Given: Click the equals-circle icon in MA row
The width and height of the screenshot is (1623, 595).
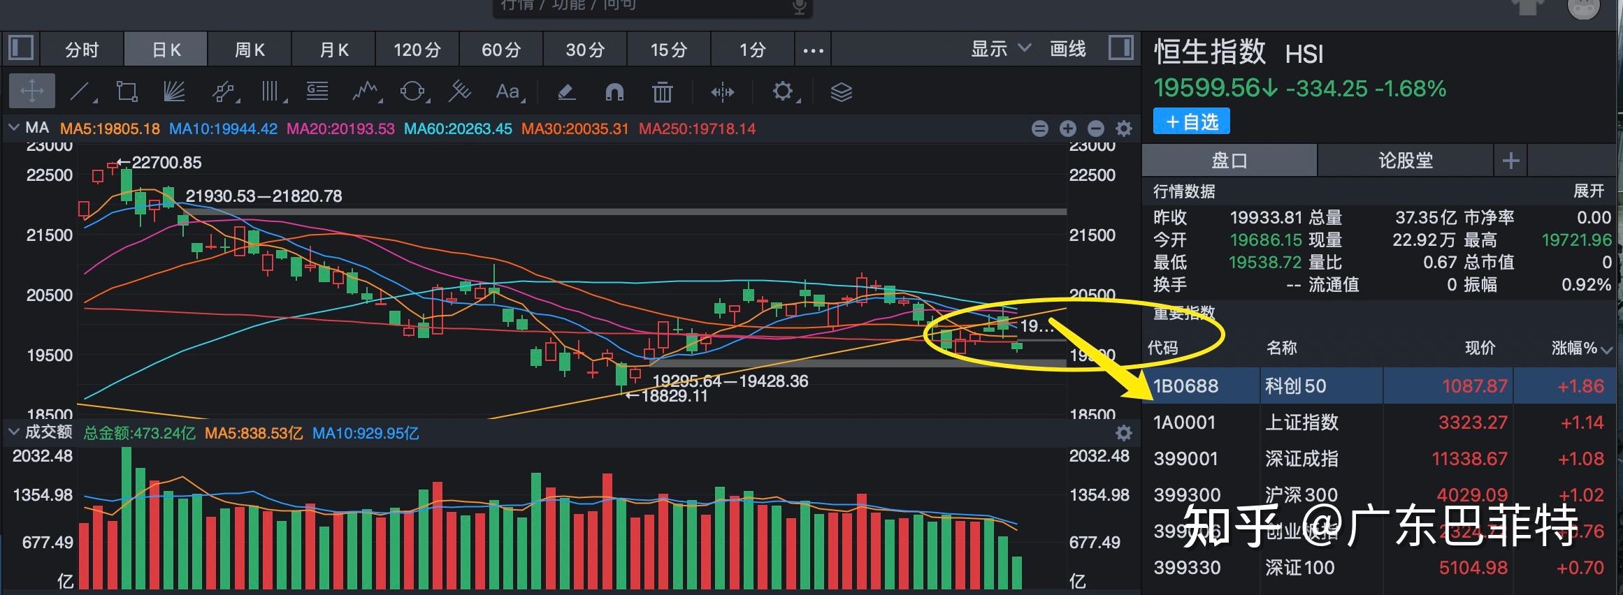Looking at the screenshot, I should [1039, 128].
